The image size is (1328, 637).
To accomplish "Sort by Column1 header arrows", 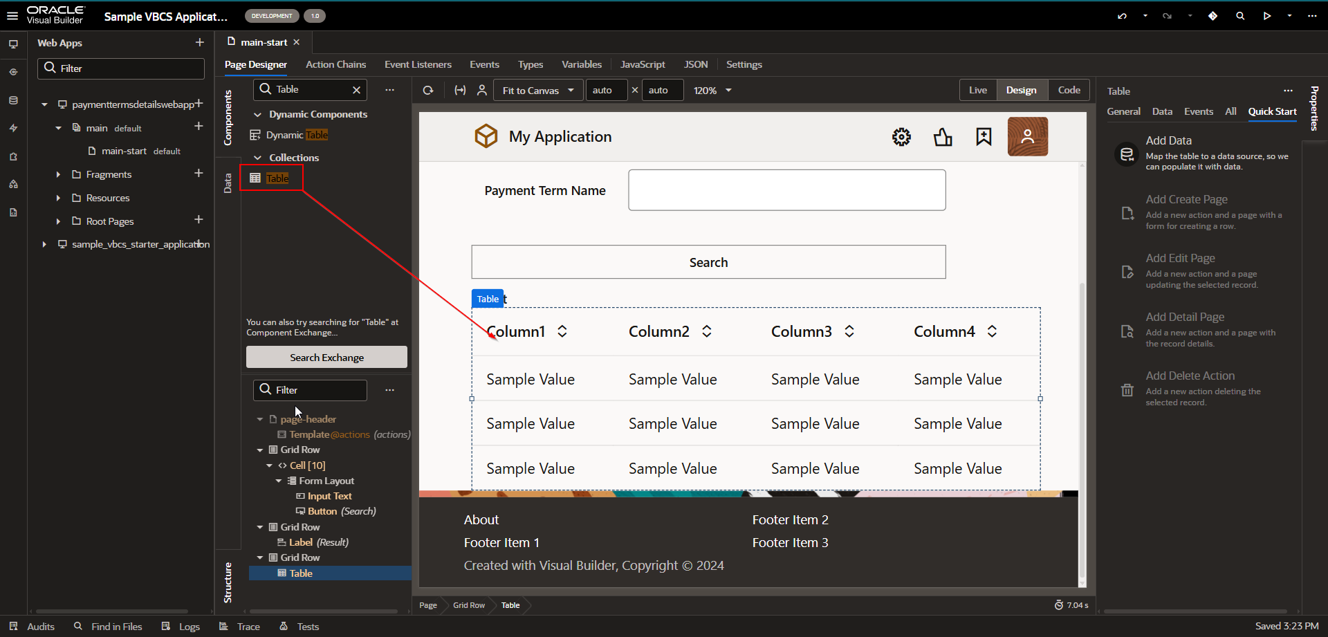I will [x=562, y=331].
